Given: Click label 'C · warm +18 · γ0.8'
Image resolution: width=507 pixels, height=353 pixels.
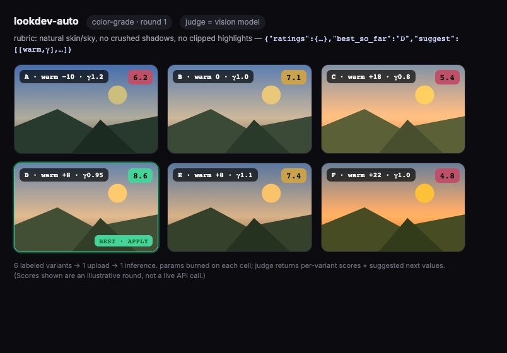Looking at the screenshot, I should click(371, 77).
